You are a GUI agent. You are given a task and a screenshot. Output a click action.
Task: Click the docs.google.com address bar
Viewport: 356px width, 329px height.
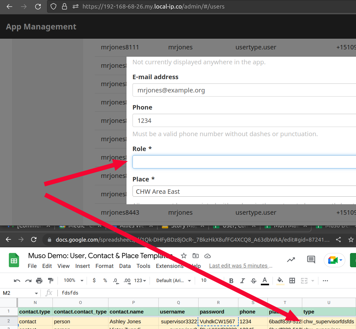[193, 240]
